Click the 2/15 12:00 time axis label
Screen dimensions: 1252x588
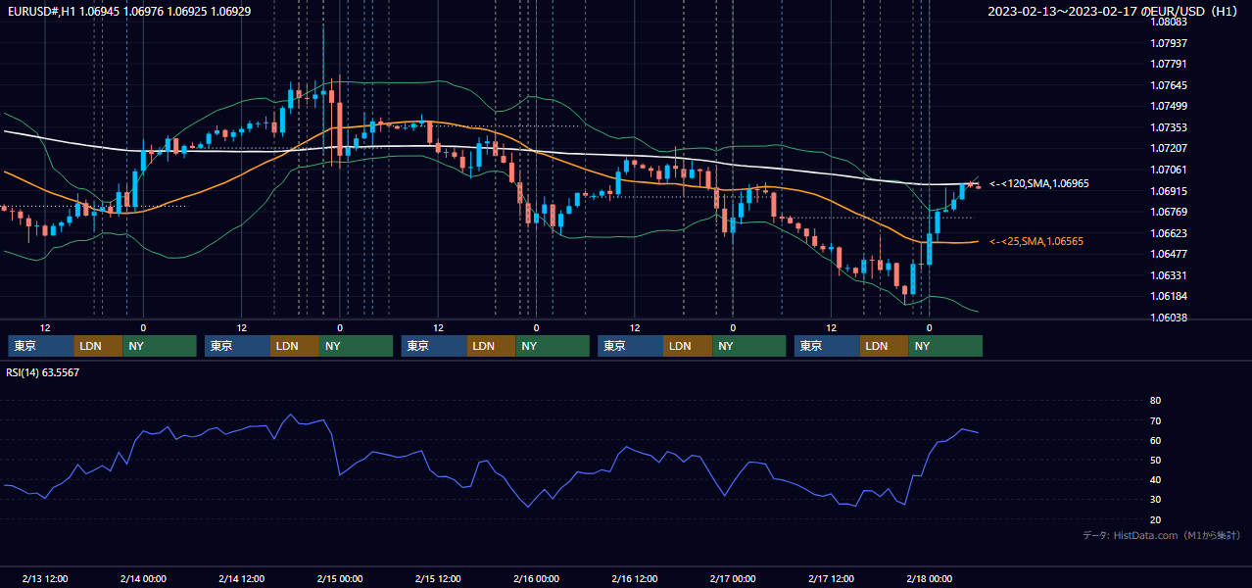click(x=438, y=578)
